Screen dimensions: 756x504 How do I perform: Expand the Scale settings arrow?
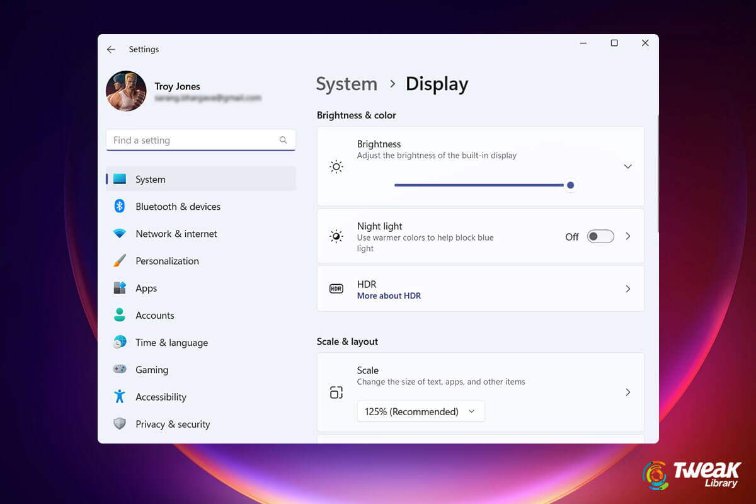[x=627, y=392]
